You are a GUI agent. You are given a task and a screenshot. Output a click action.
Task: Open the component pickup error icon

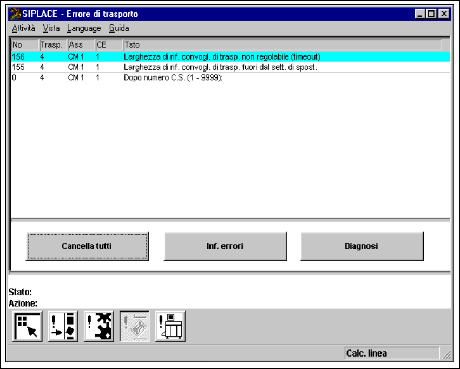point(63,326)
